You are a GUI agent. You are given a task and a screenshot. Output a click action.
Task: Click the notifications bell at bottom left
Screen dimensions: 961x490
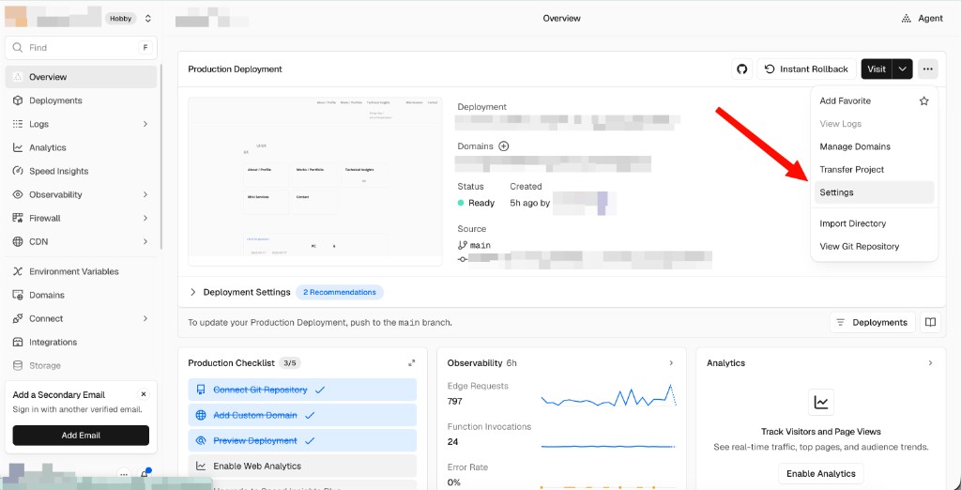(145, 474)
